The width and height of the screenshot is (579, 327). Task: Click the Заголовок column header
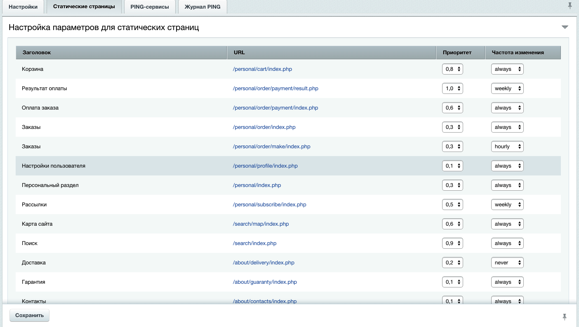37,53
